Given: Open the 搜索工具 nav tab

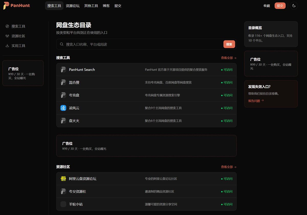Looking at the screenshot, I should [x=54, y=6].
